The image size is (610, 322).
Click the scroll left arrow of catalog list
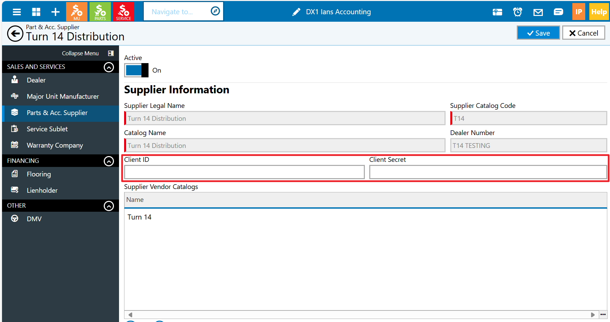click(x=130, y=315)
